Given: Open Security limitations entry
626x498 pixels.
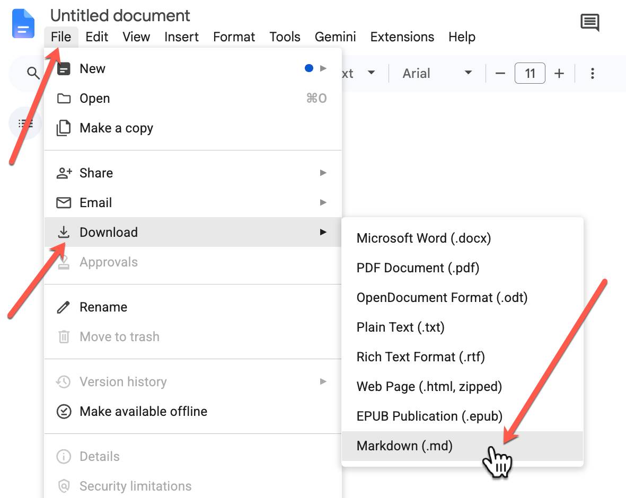Looking at the screenshot, I should (193, 486).
